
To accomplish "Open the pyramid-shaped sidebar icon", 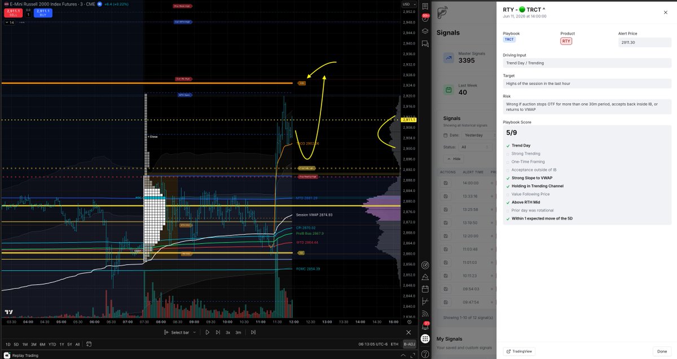I will point(425,277).
